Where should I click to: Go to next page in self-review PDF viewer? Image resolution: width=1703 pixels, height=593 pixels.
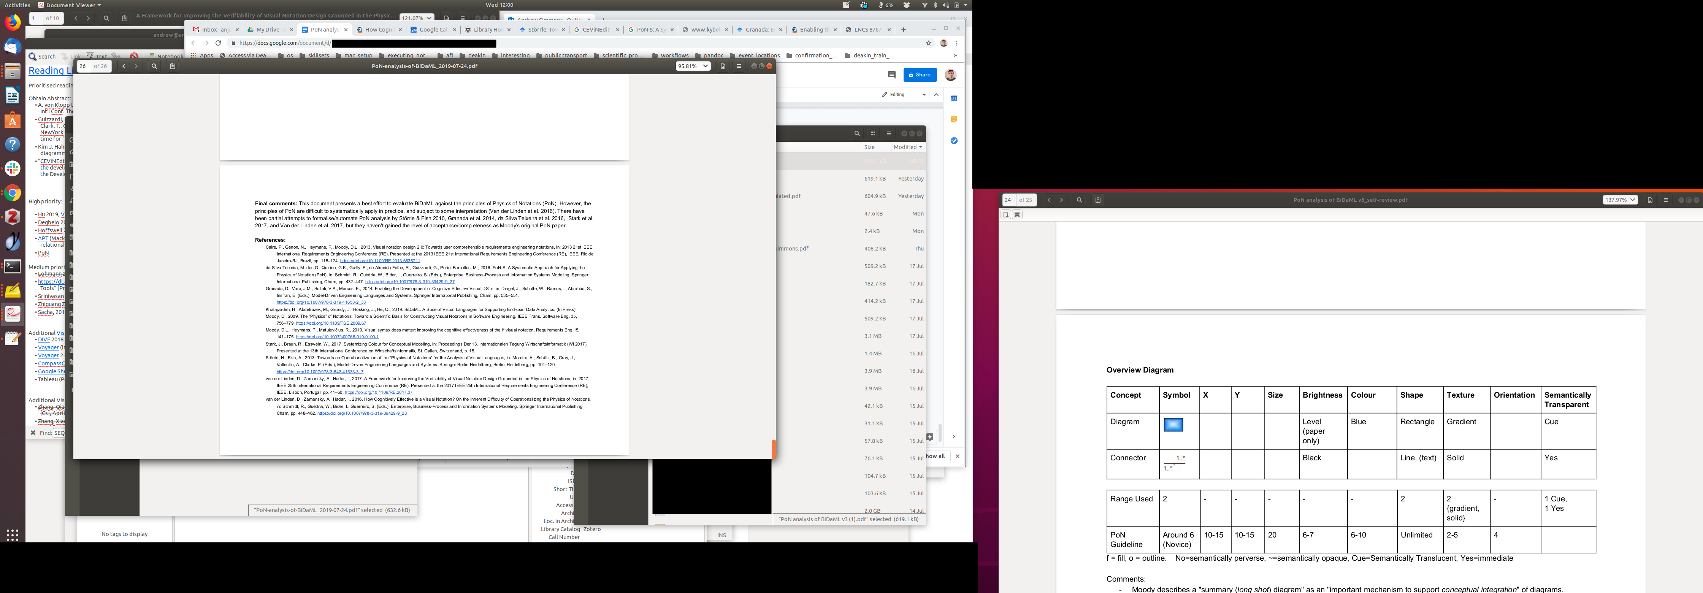click(x=1062, y=200)
